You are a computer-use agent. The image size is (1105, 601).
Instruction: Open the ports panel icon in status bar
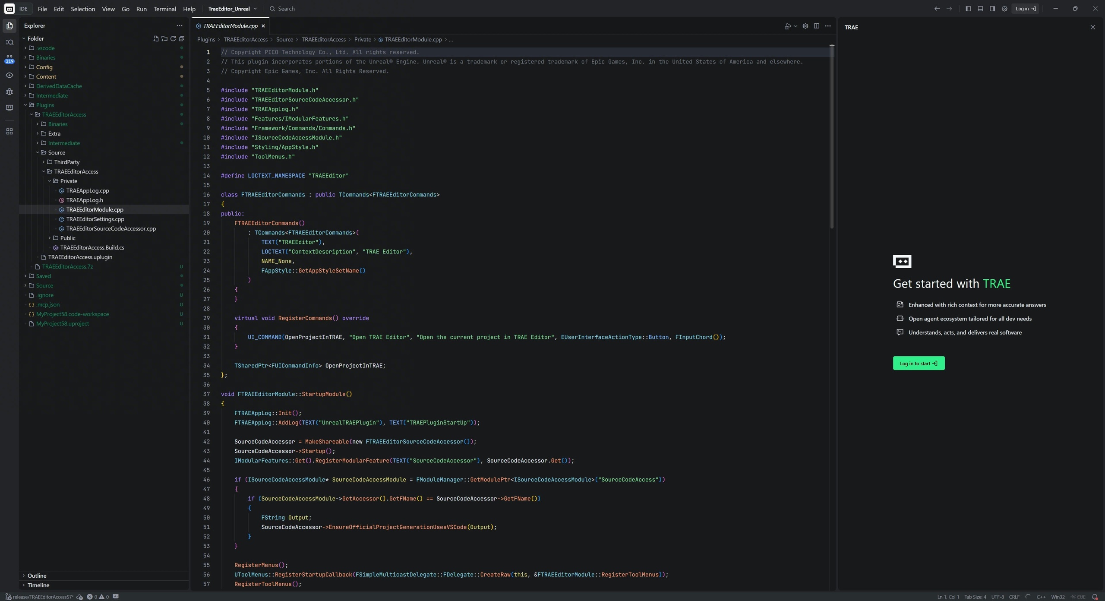(116, 597)
